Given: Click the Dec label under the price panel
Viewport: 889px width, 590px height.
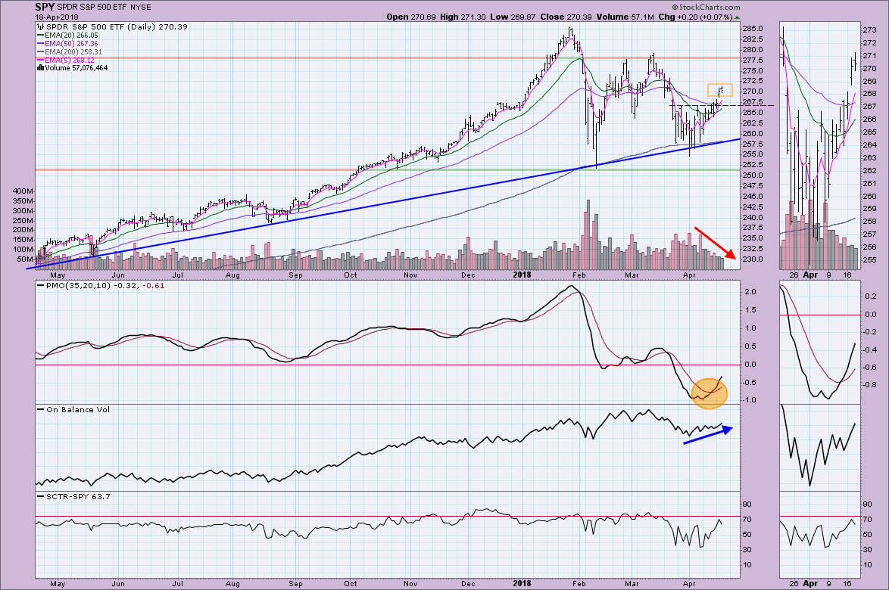Looking at the screenshot, I should [468, 275].
